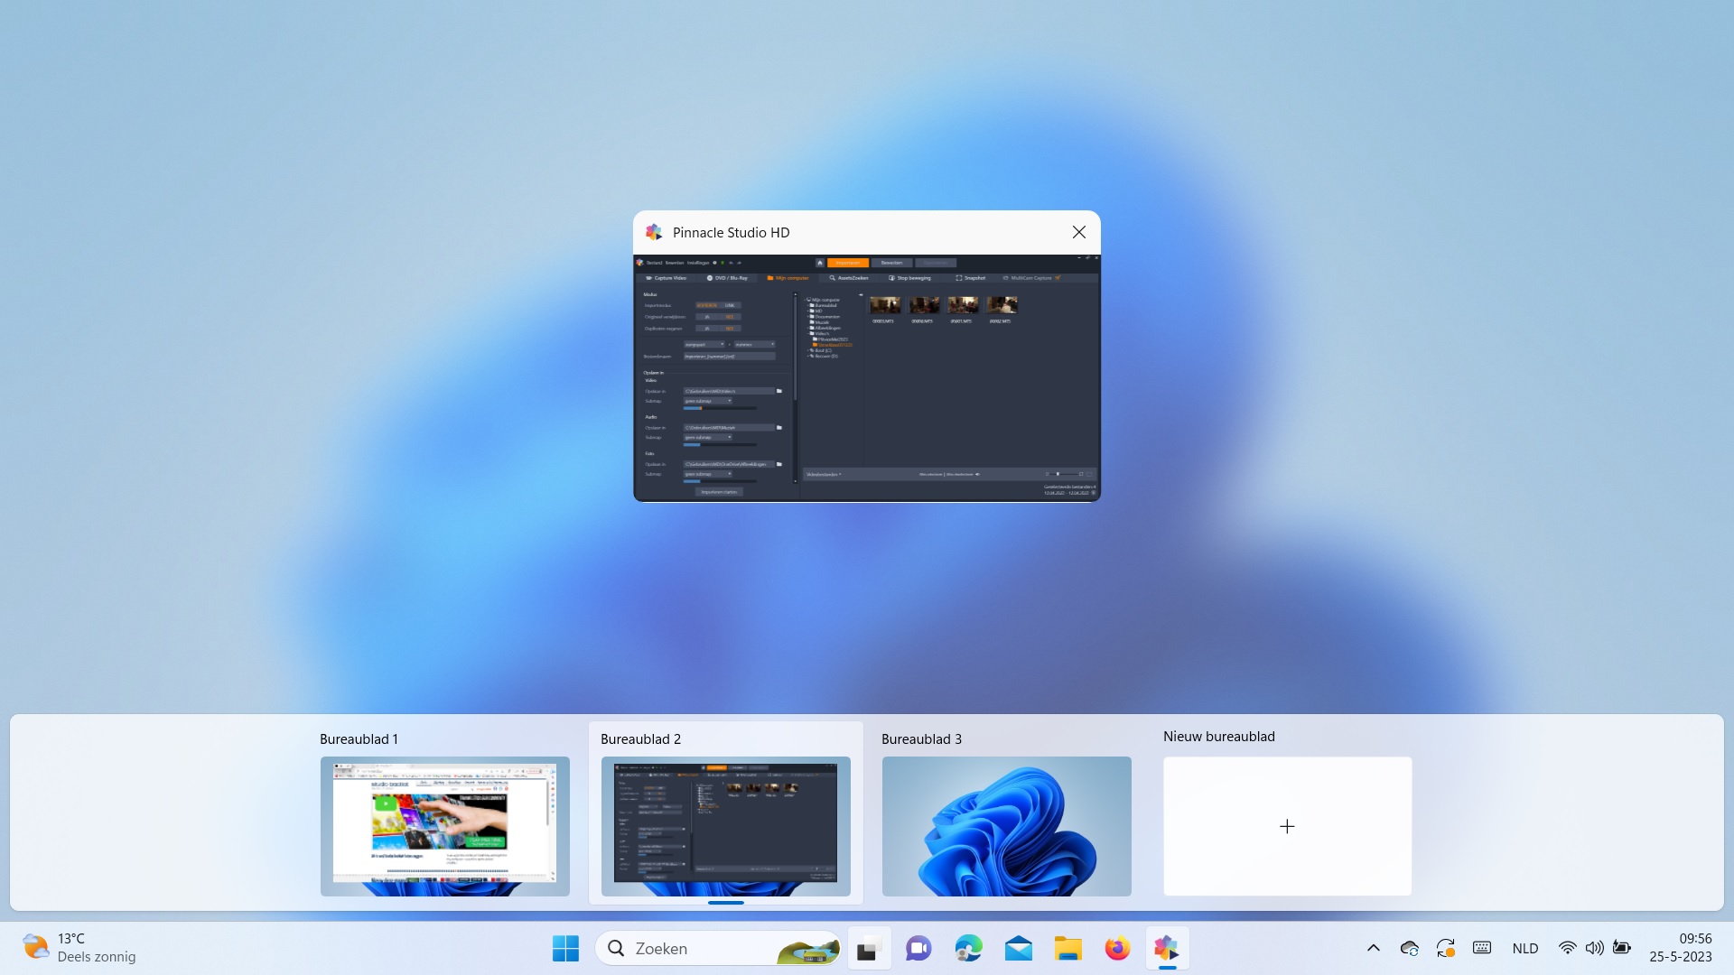The height and width of the screenshot is (975, 1734).
Task: Click the Bureaublad 1 name label
Action: (359, 738)
